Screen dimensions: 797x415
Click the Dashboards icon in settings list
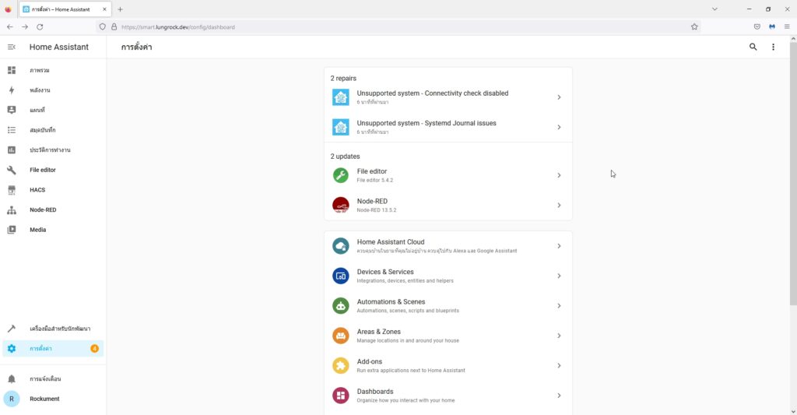pos(341,396)
